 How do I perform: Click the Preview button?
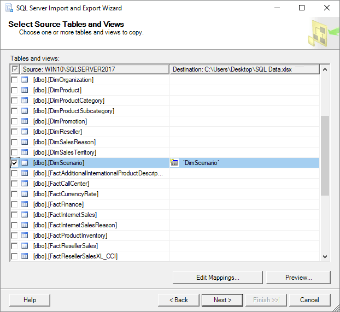point(298,278)
